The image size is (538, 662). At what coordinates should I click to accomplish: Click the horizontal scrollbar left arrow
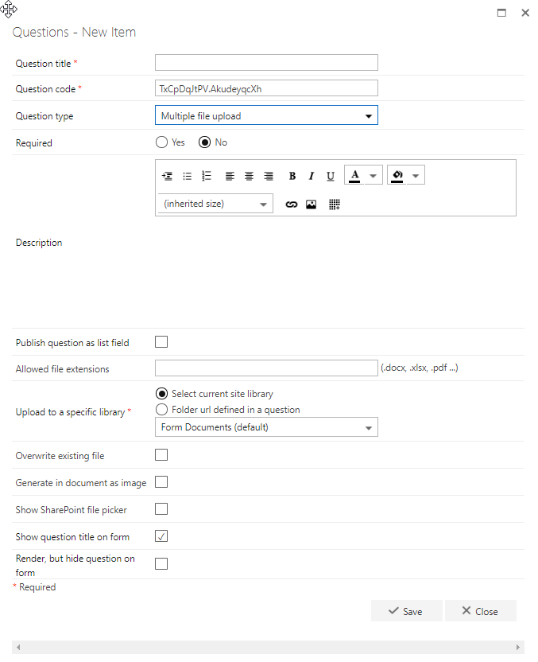coord(18,647)
